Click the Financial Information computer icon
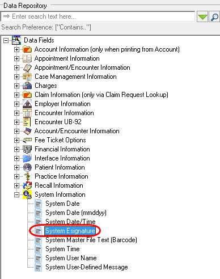 (x=27, y=149)
